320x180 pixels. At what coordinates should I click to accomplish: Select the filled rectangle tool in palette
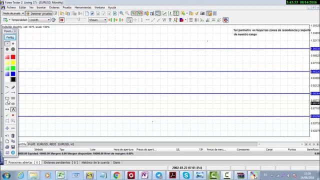point(13,98)
